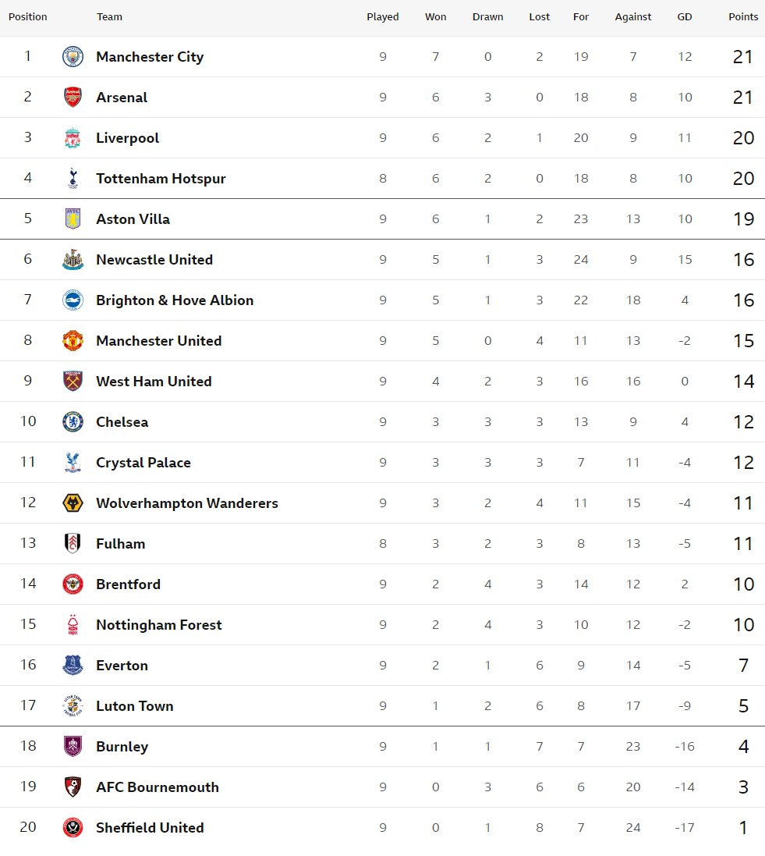This screenshot has height=856, width=765.
Task: Open the AFC Bournemouth team link
Action: 158,787
